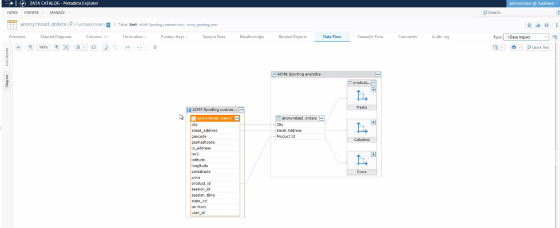Switch to the Sample Data tab
The width and height of the screenshot is (560, 228).
coord(214,37)
